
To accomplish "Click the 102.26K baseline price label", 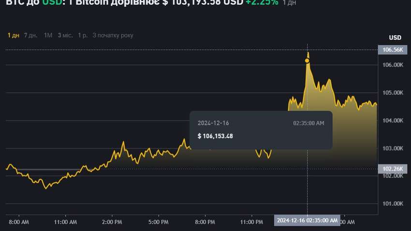I will coord(392,169).
